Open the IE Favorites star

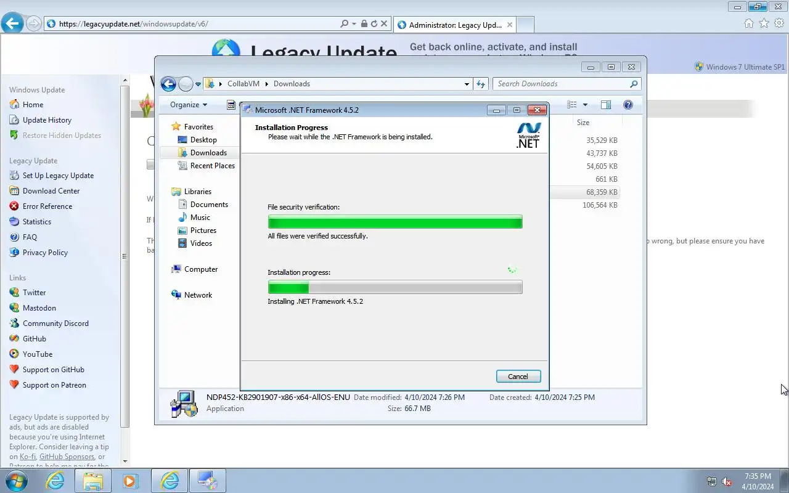(764, 23)
